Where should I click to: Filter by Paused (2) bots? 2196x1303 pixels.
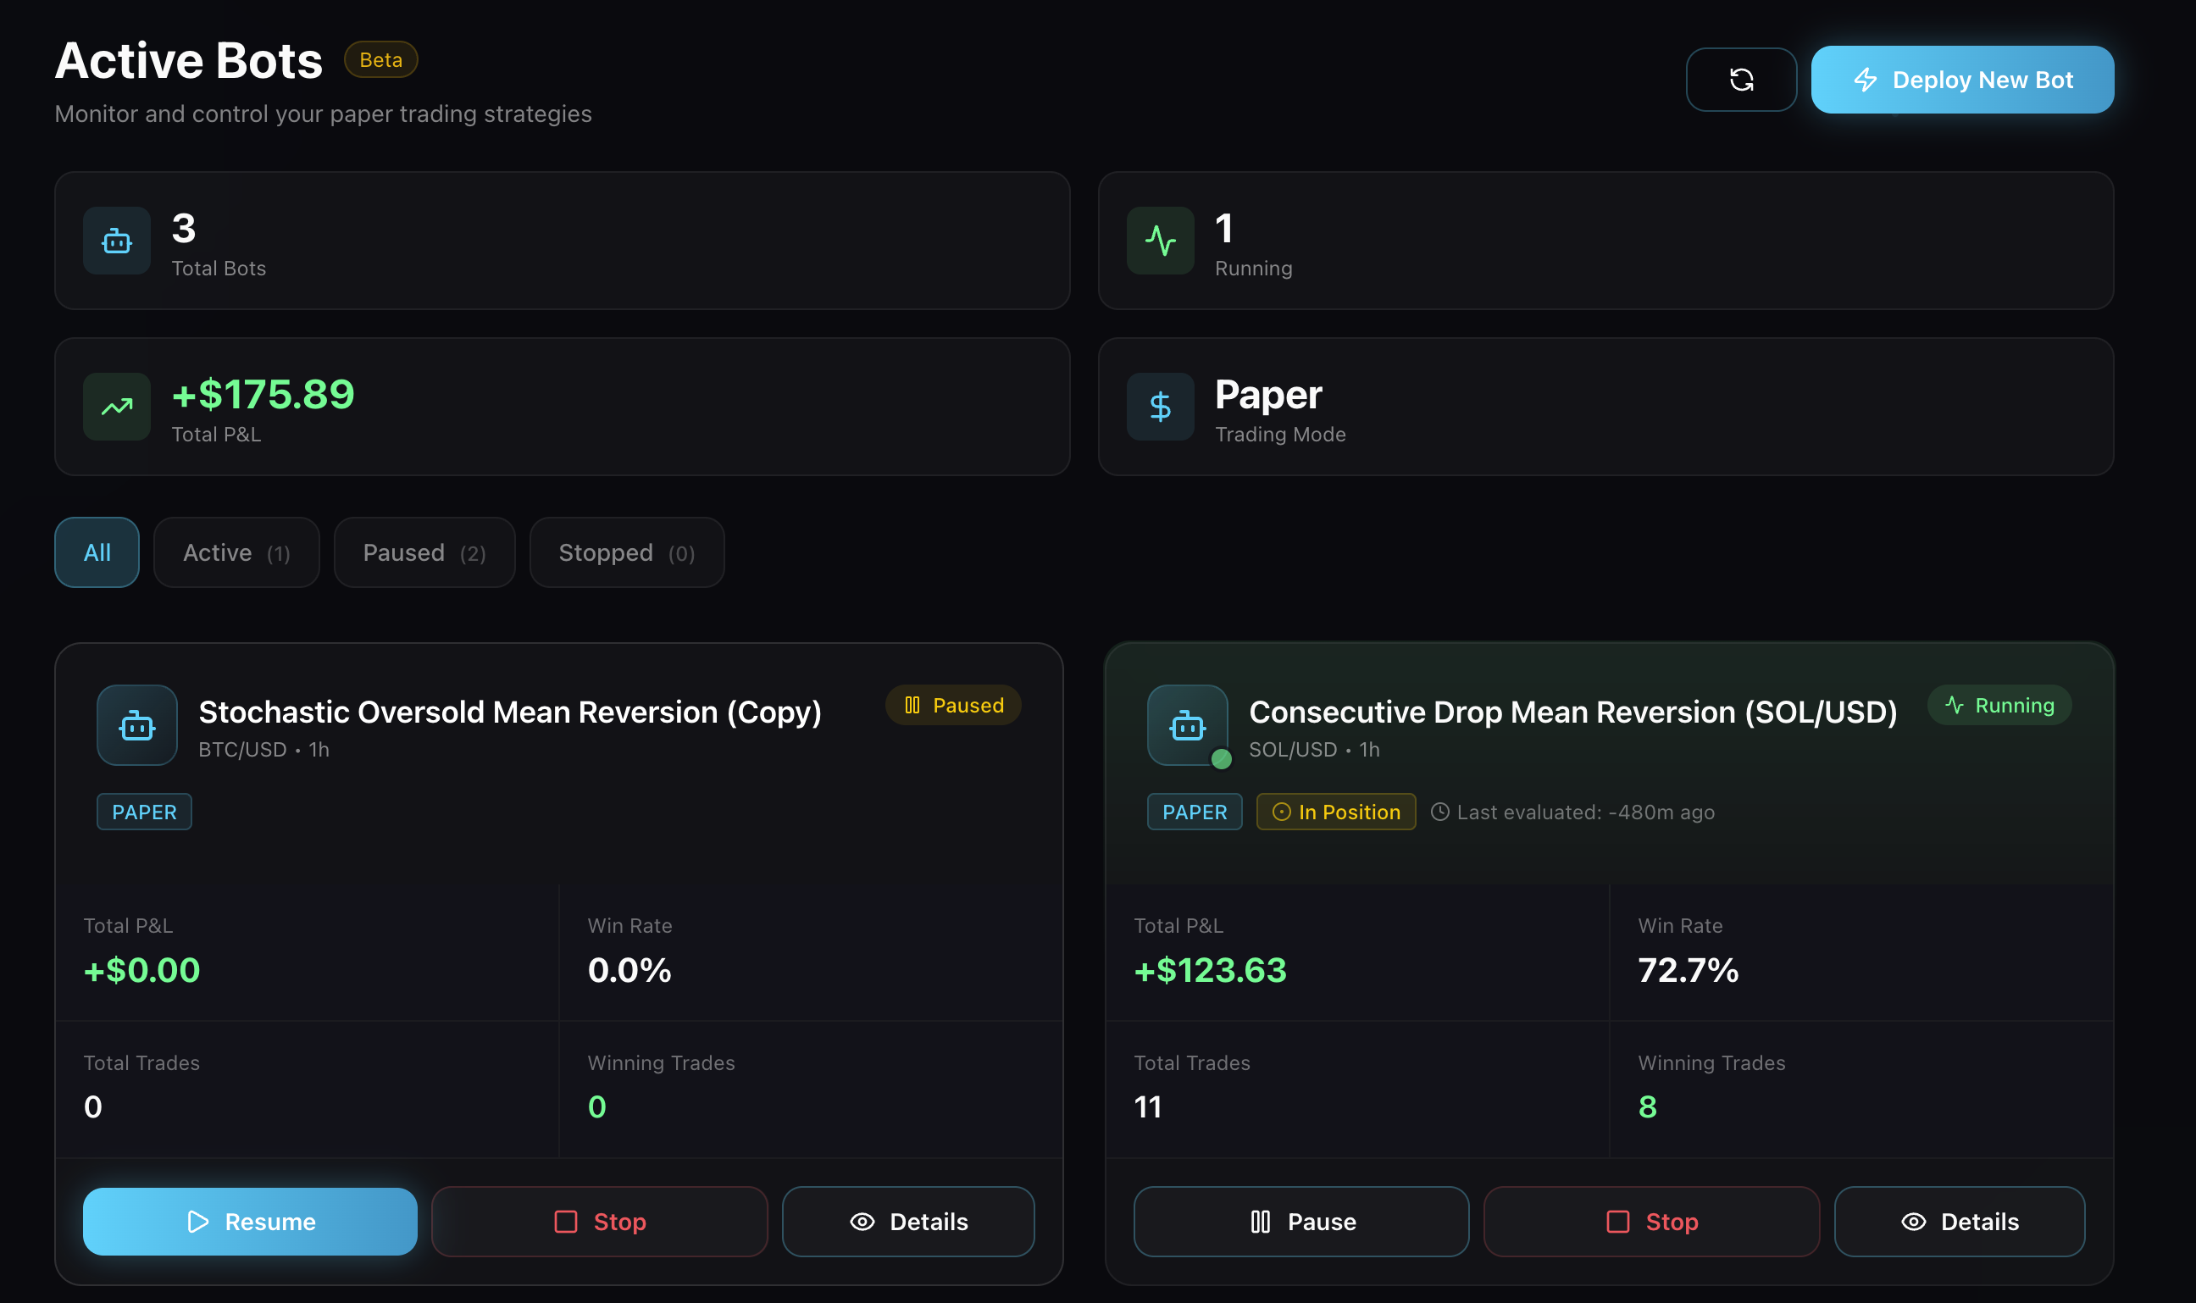pos(424,552)
